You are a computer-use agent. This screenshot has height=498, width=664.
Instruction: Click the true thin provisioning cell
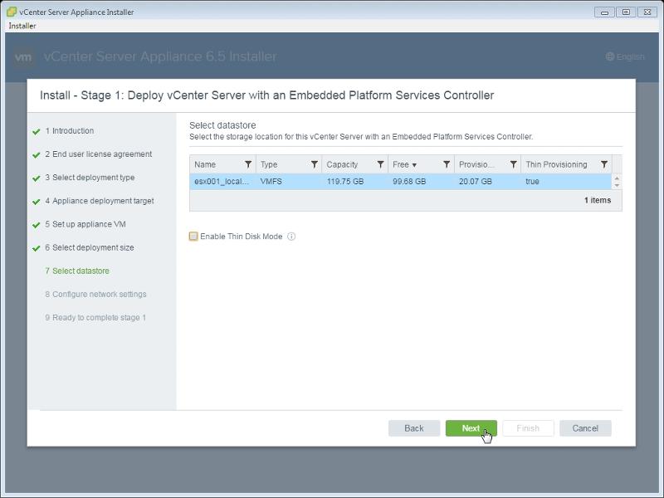coord(532,181)
